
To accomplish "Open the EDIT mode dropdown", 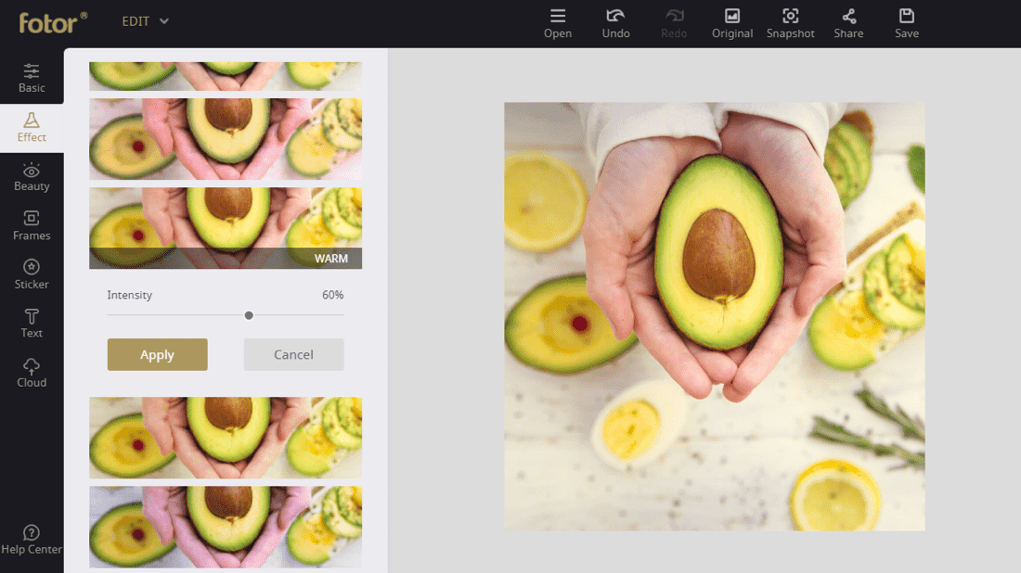I will (x=145, y=21).
